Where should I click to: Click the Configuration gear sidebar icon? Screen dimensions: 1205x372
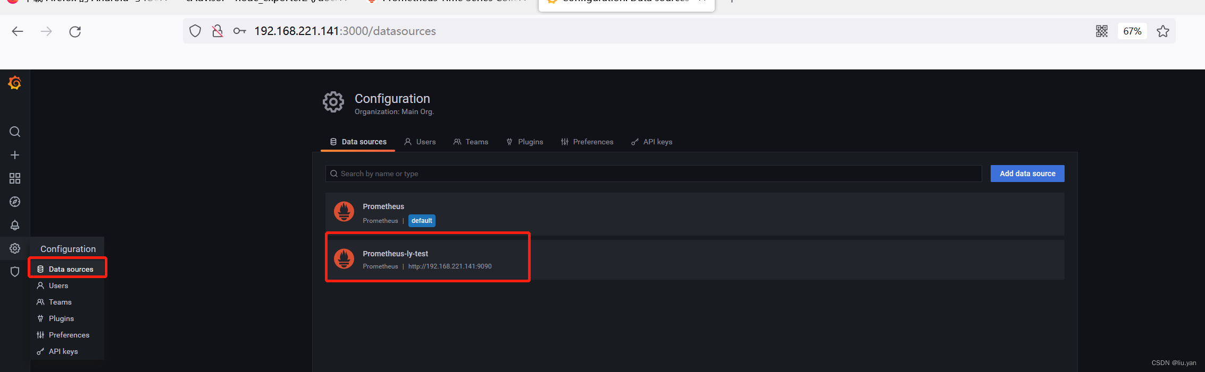pyautogui.click(x=15, y=248)
